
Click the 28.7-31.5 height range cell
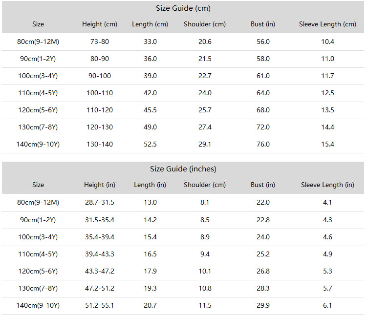100,202
